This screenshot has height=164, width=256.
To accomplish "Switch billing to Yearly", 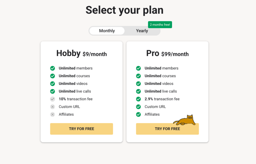I will 142,31.
